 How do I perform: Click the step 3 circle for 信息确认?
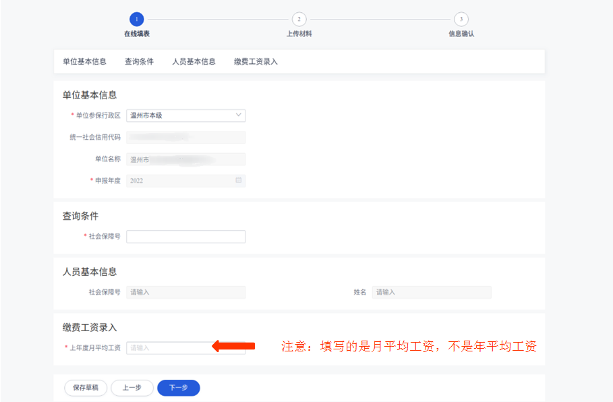coord(461,20)
